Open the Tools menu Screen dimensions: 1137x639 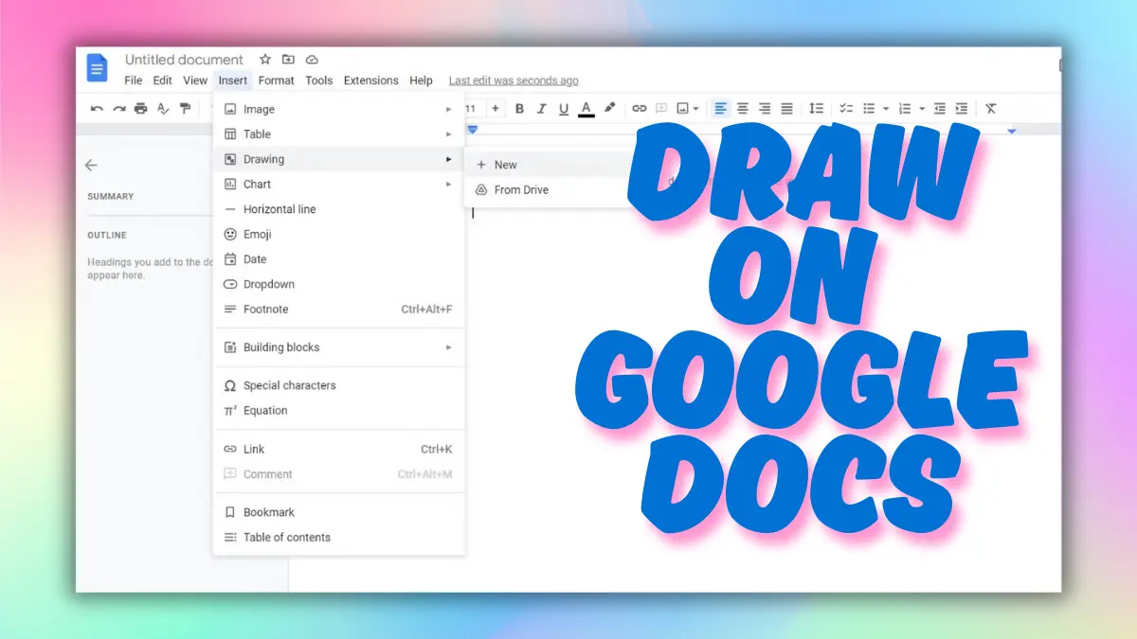click(319, 80)
